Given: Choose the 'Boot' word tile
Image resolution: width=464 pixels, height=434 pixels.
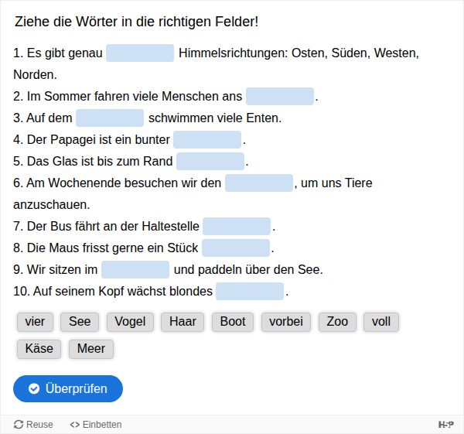Looking at the screenshot, I should coord(233,322).
